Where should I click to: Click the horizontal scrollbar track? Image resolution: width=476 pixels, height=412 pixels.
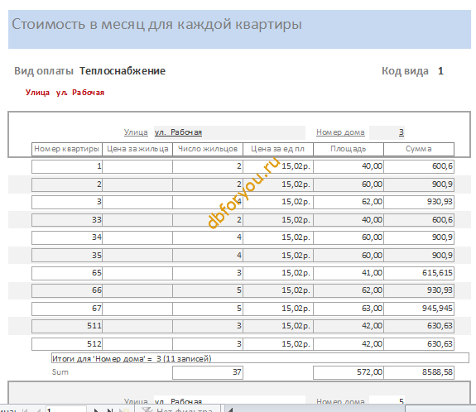point(320,409)
